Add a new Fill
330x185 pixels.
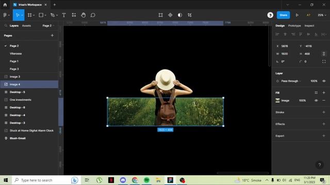(x=324, y=92)
